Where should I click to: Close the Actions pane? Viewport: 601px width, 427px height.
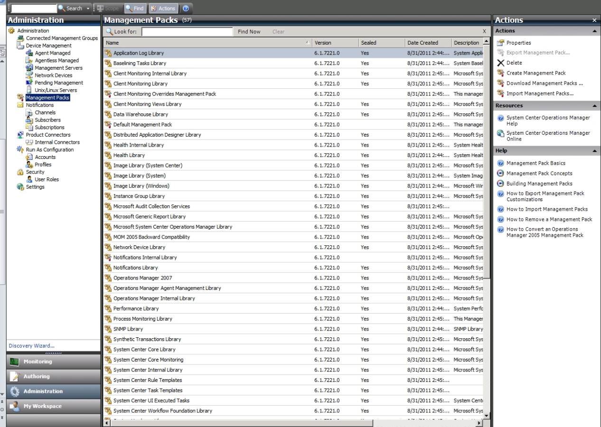click(594, 20)
